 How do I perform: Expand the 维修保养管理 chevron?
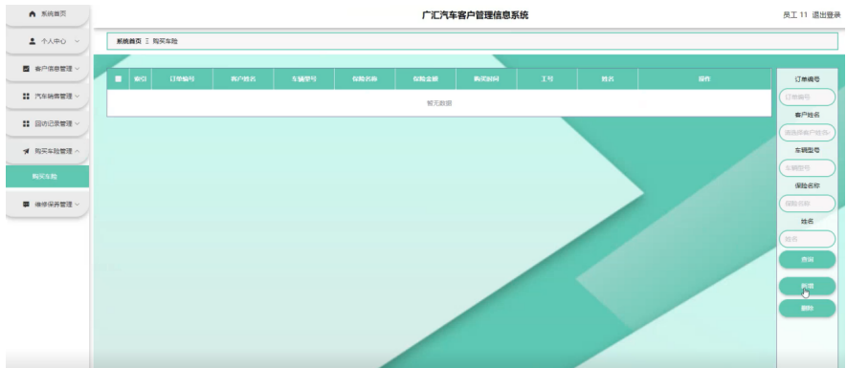78,205
